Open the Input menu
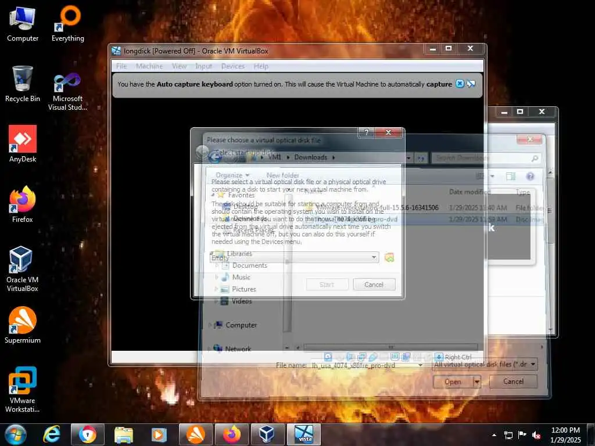This screenshot has height=446, width=595. [x=203, y=66]
